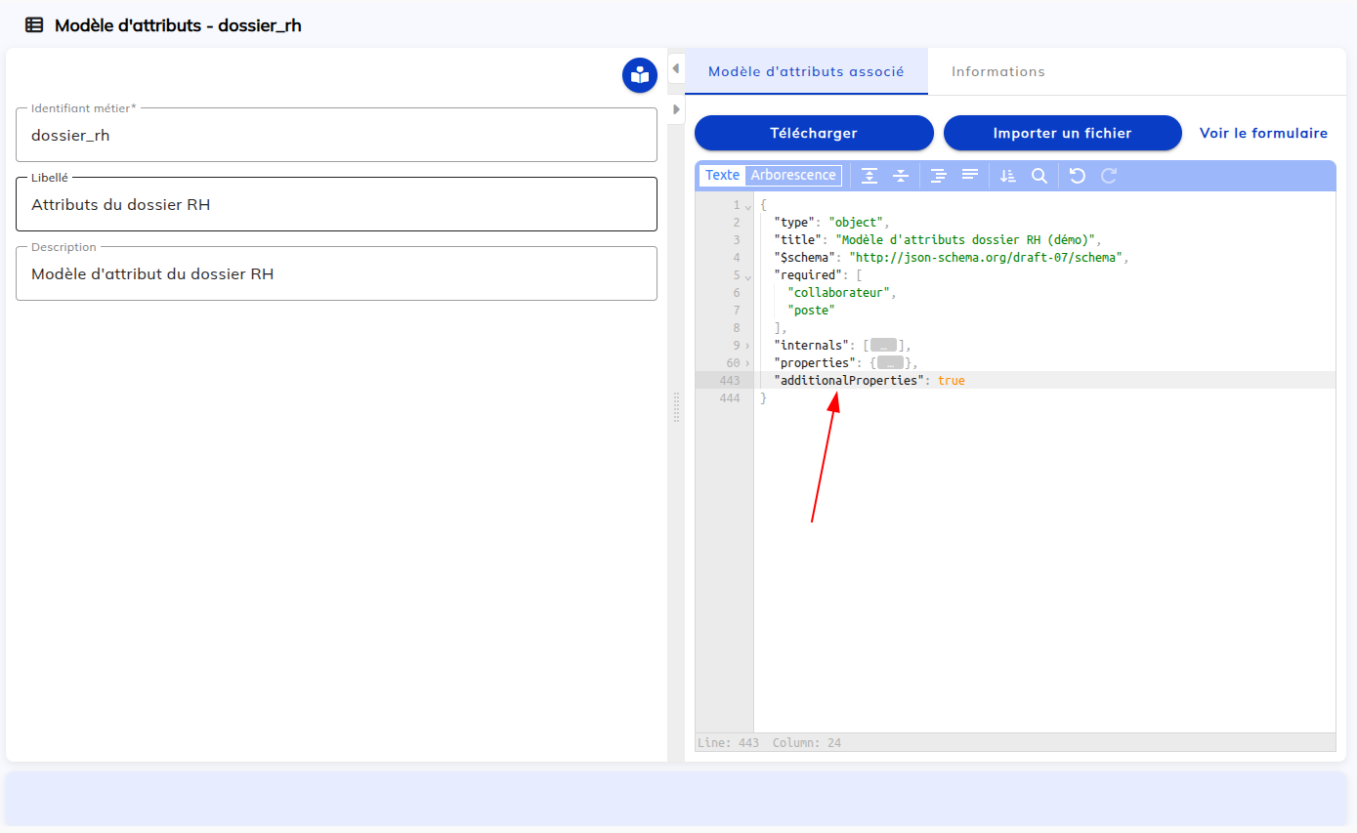Format JSON with the indented layout icon
The height and width of the screenshot is (833, 1357).
coord(939,176)
